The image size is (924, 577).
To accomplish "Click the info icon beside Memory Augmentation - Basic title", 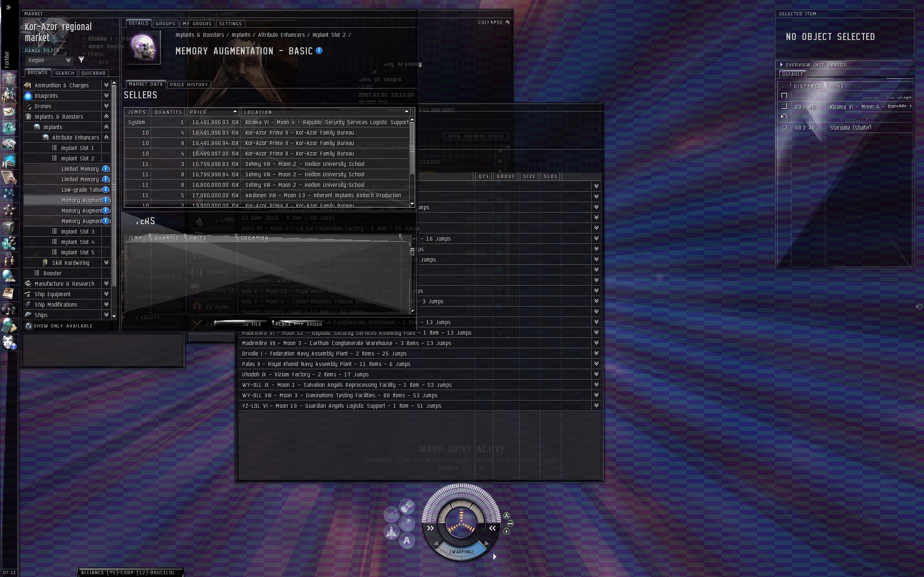I will [x=319, y=51].
